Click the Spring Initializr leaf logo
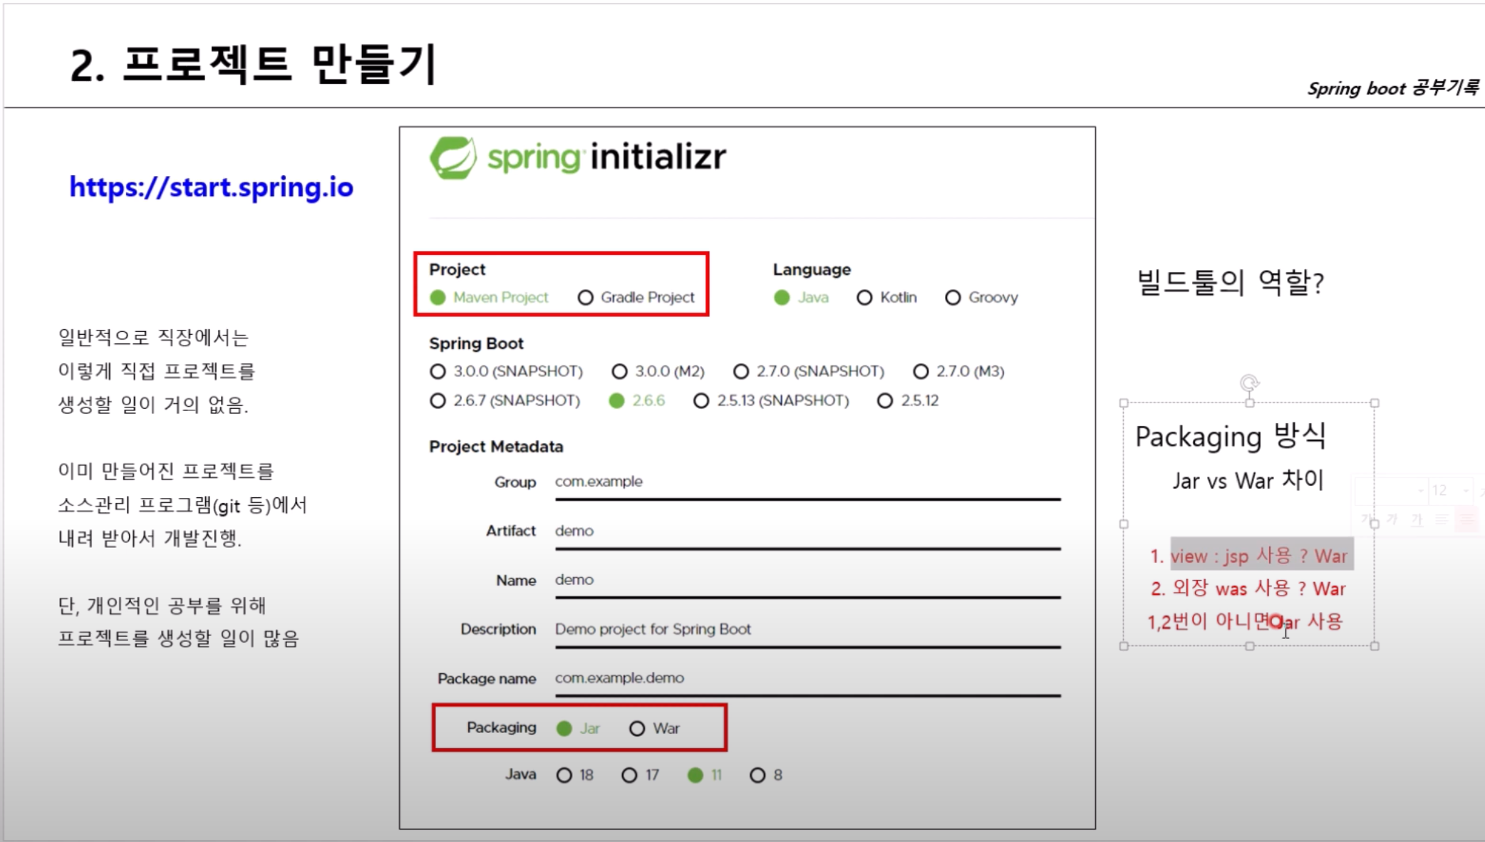Viewport: 1485px width, 842px height. 452,157
